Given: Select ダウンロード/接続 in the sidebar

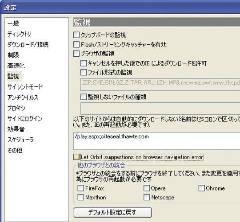Looking at the screenshot, I should click(28, 45).
